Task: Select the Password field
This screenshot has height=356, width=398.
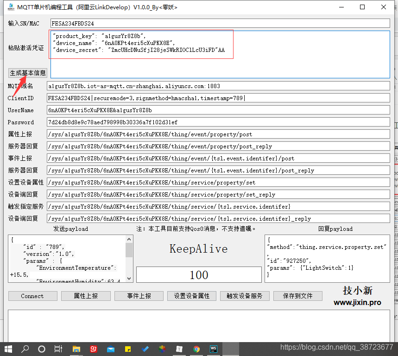Action: [218, 122]
